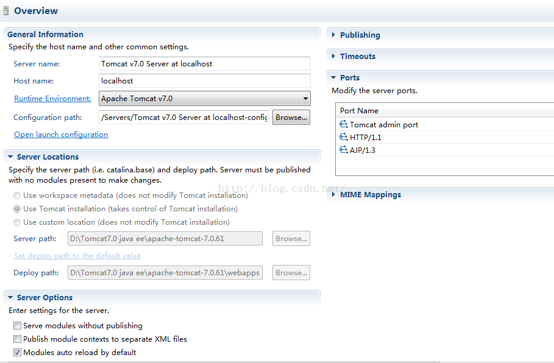Collapse the Server Options section
Viewport: 554px width, 363px height.
[10, 297]
